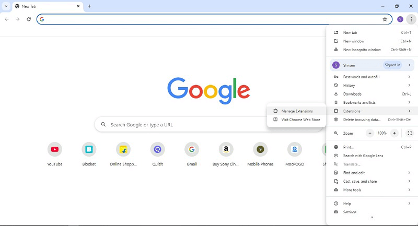The image size is (418, 226).
Task: Click the menu scroll-down arrow
Action: tap(372, 217)
